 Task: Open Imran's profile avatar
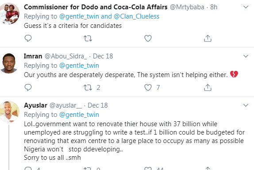pyautogui.click(x=9, y=63)
